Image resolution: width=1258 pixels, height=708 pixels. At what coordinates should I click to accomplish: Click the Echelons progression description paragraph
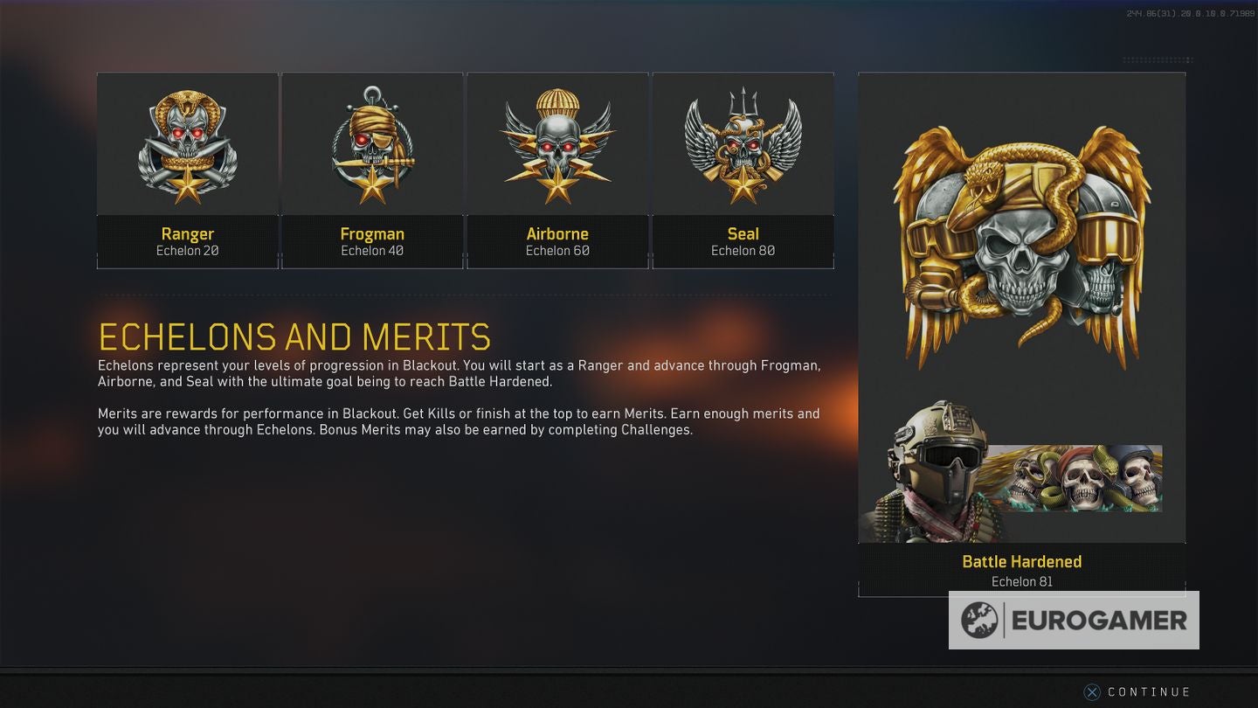tap(460, 373)
